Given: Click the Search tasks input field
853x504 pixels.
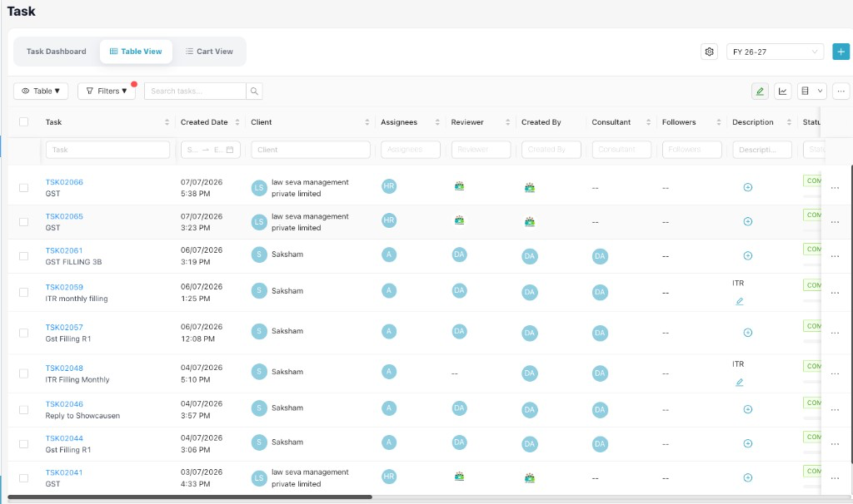Looking at the screenshot, I should coord(195,91).
